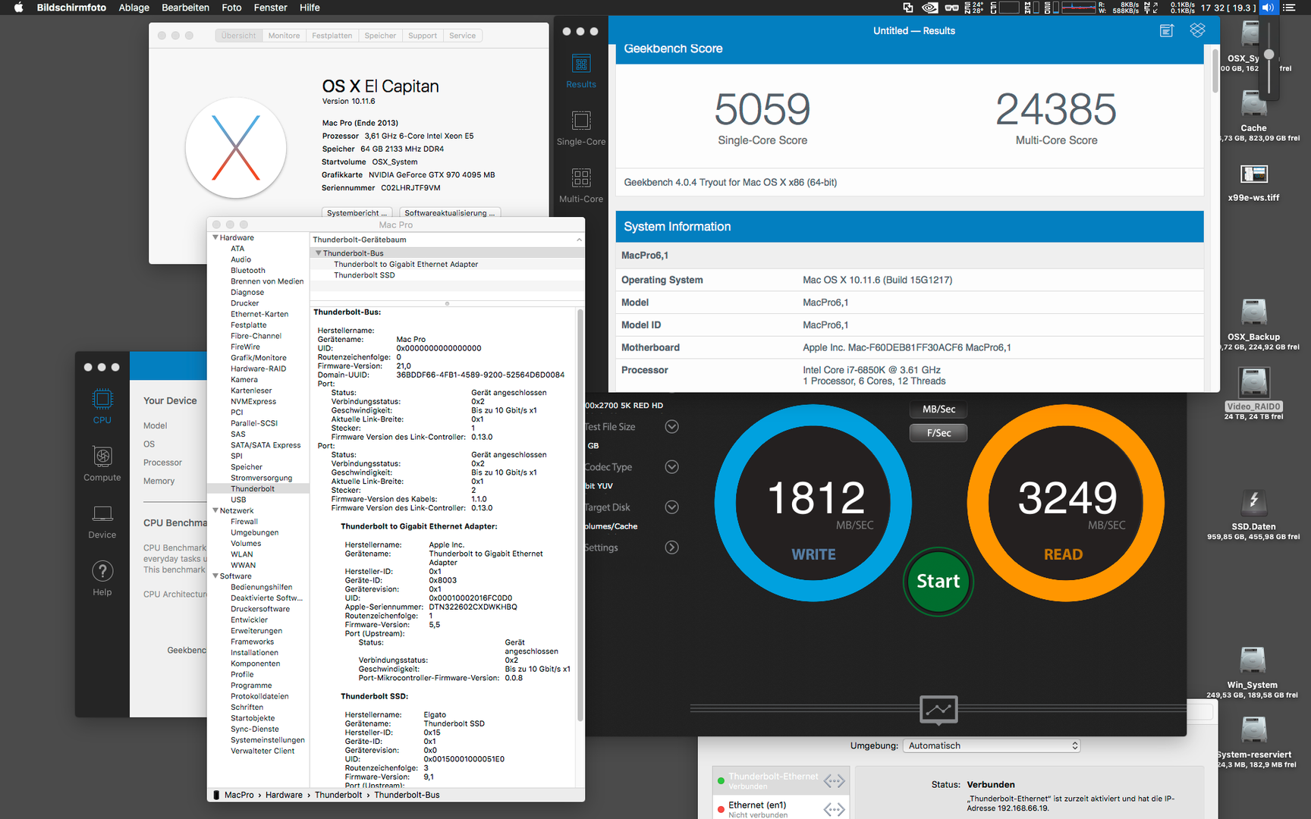The image size is (1311, 819).
Task: Click the volume speaker icon in menu bar
Action: [1268, 8]
